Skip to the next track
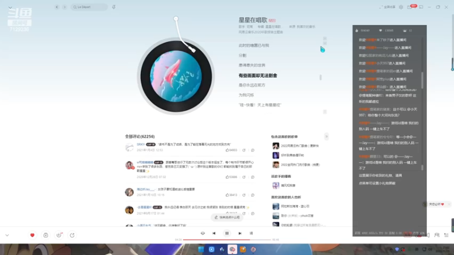This screenshot has width=454, height=255. (239, 233)
